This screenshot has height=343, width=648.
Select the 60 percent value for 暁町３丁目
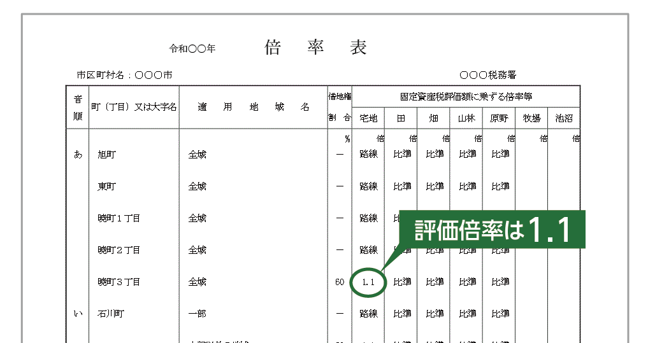pos(340,283)
